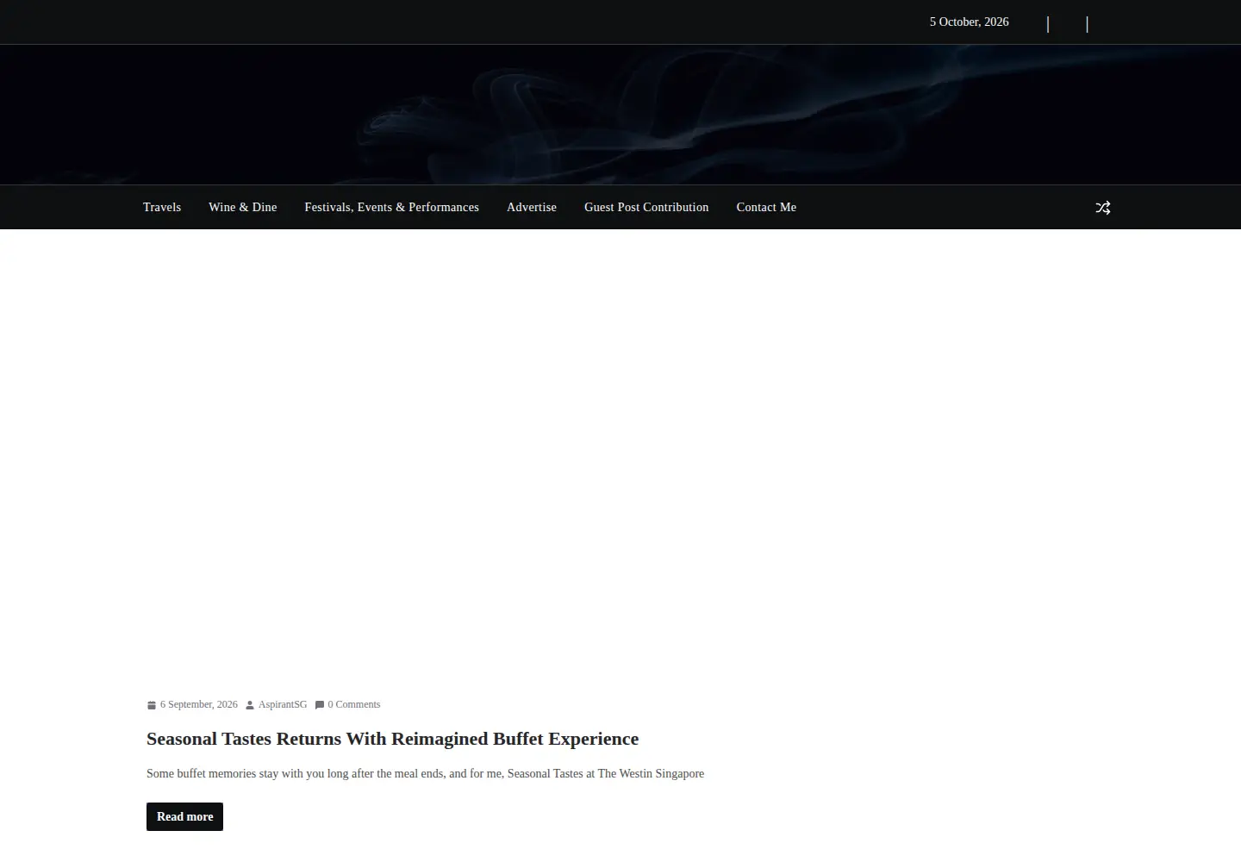Open the Contact Me page
Viewport: 1241px width, 862px height.
pyautogui.click(x=766, y=207)
